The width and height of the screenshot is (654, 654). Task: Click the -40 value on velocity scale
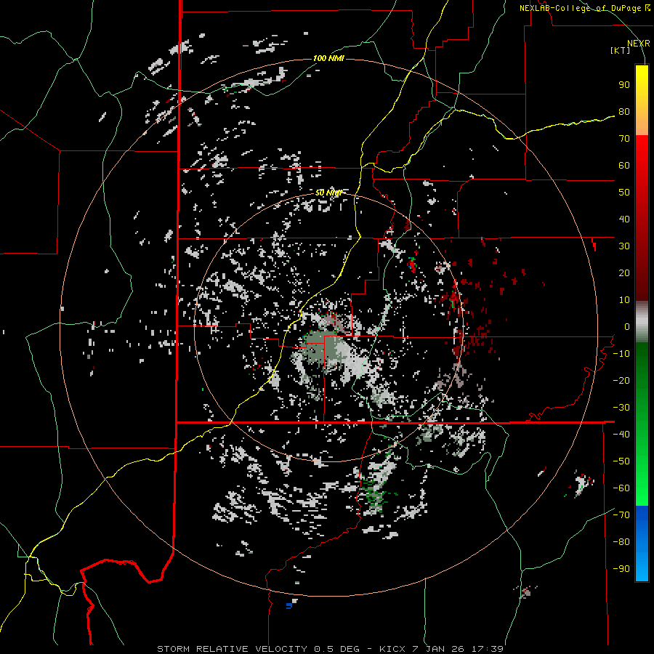coord(621,435)
